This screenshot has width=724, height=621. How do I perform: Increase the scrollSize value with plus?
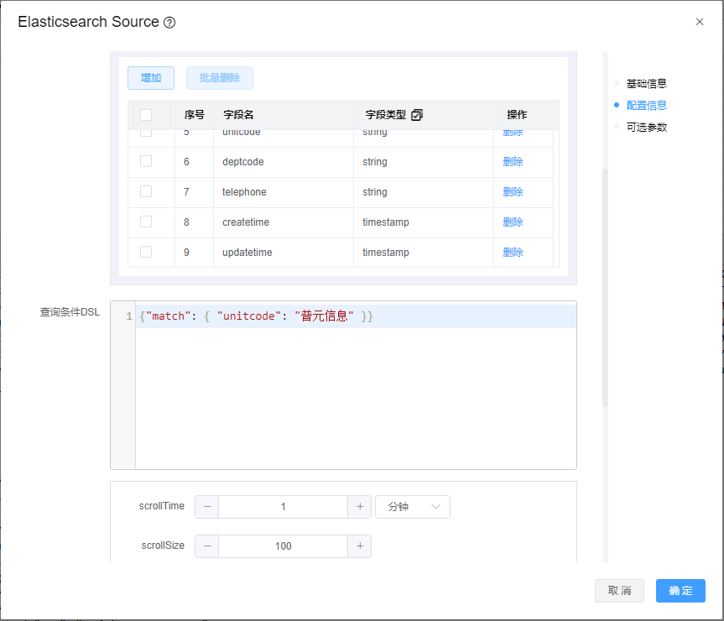359,546
